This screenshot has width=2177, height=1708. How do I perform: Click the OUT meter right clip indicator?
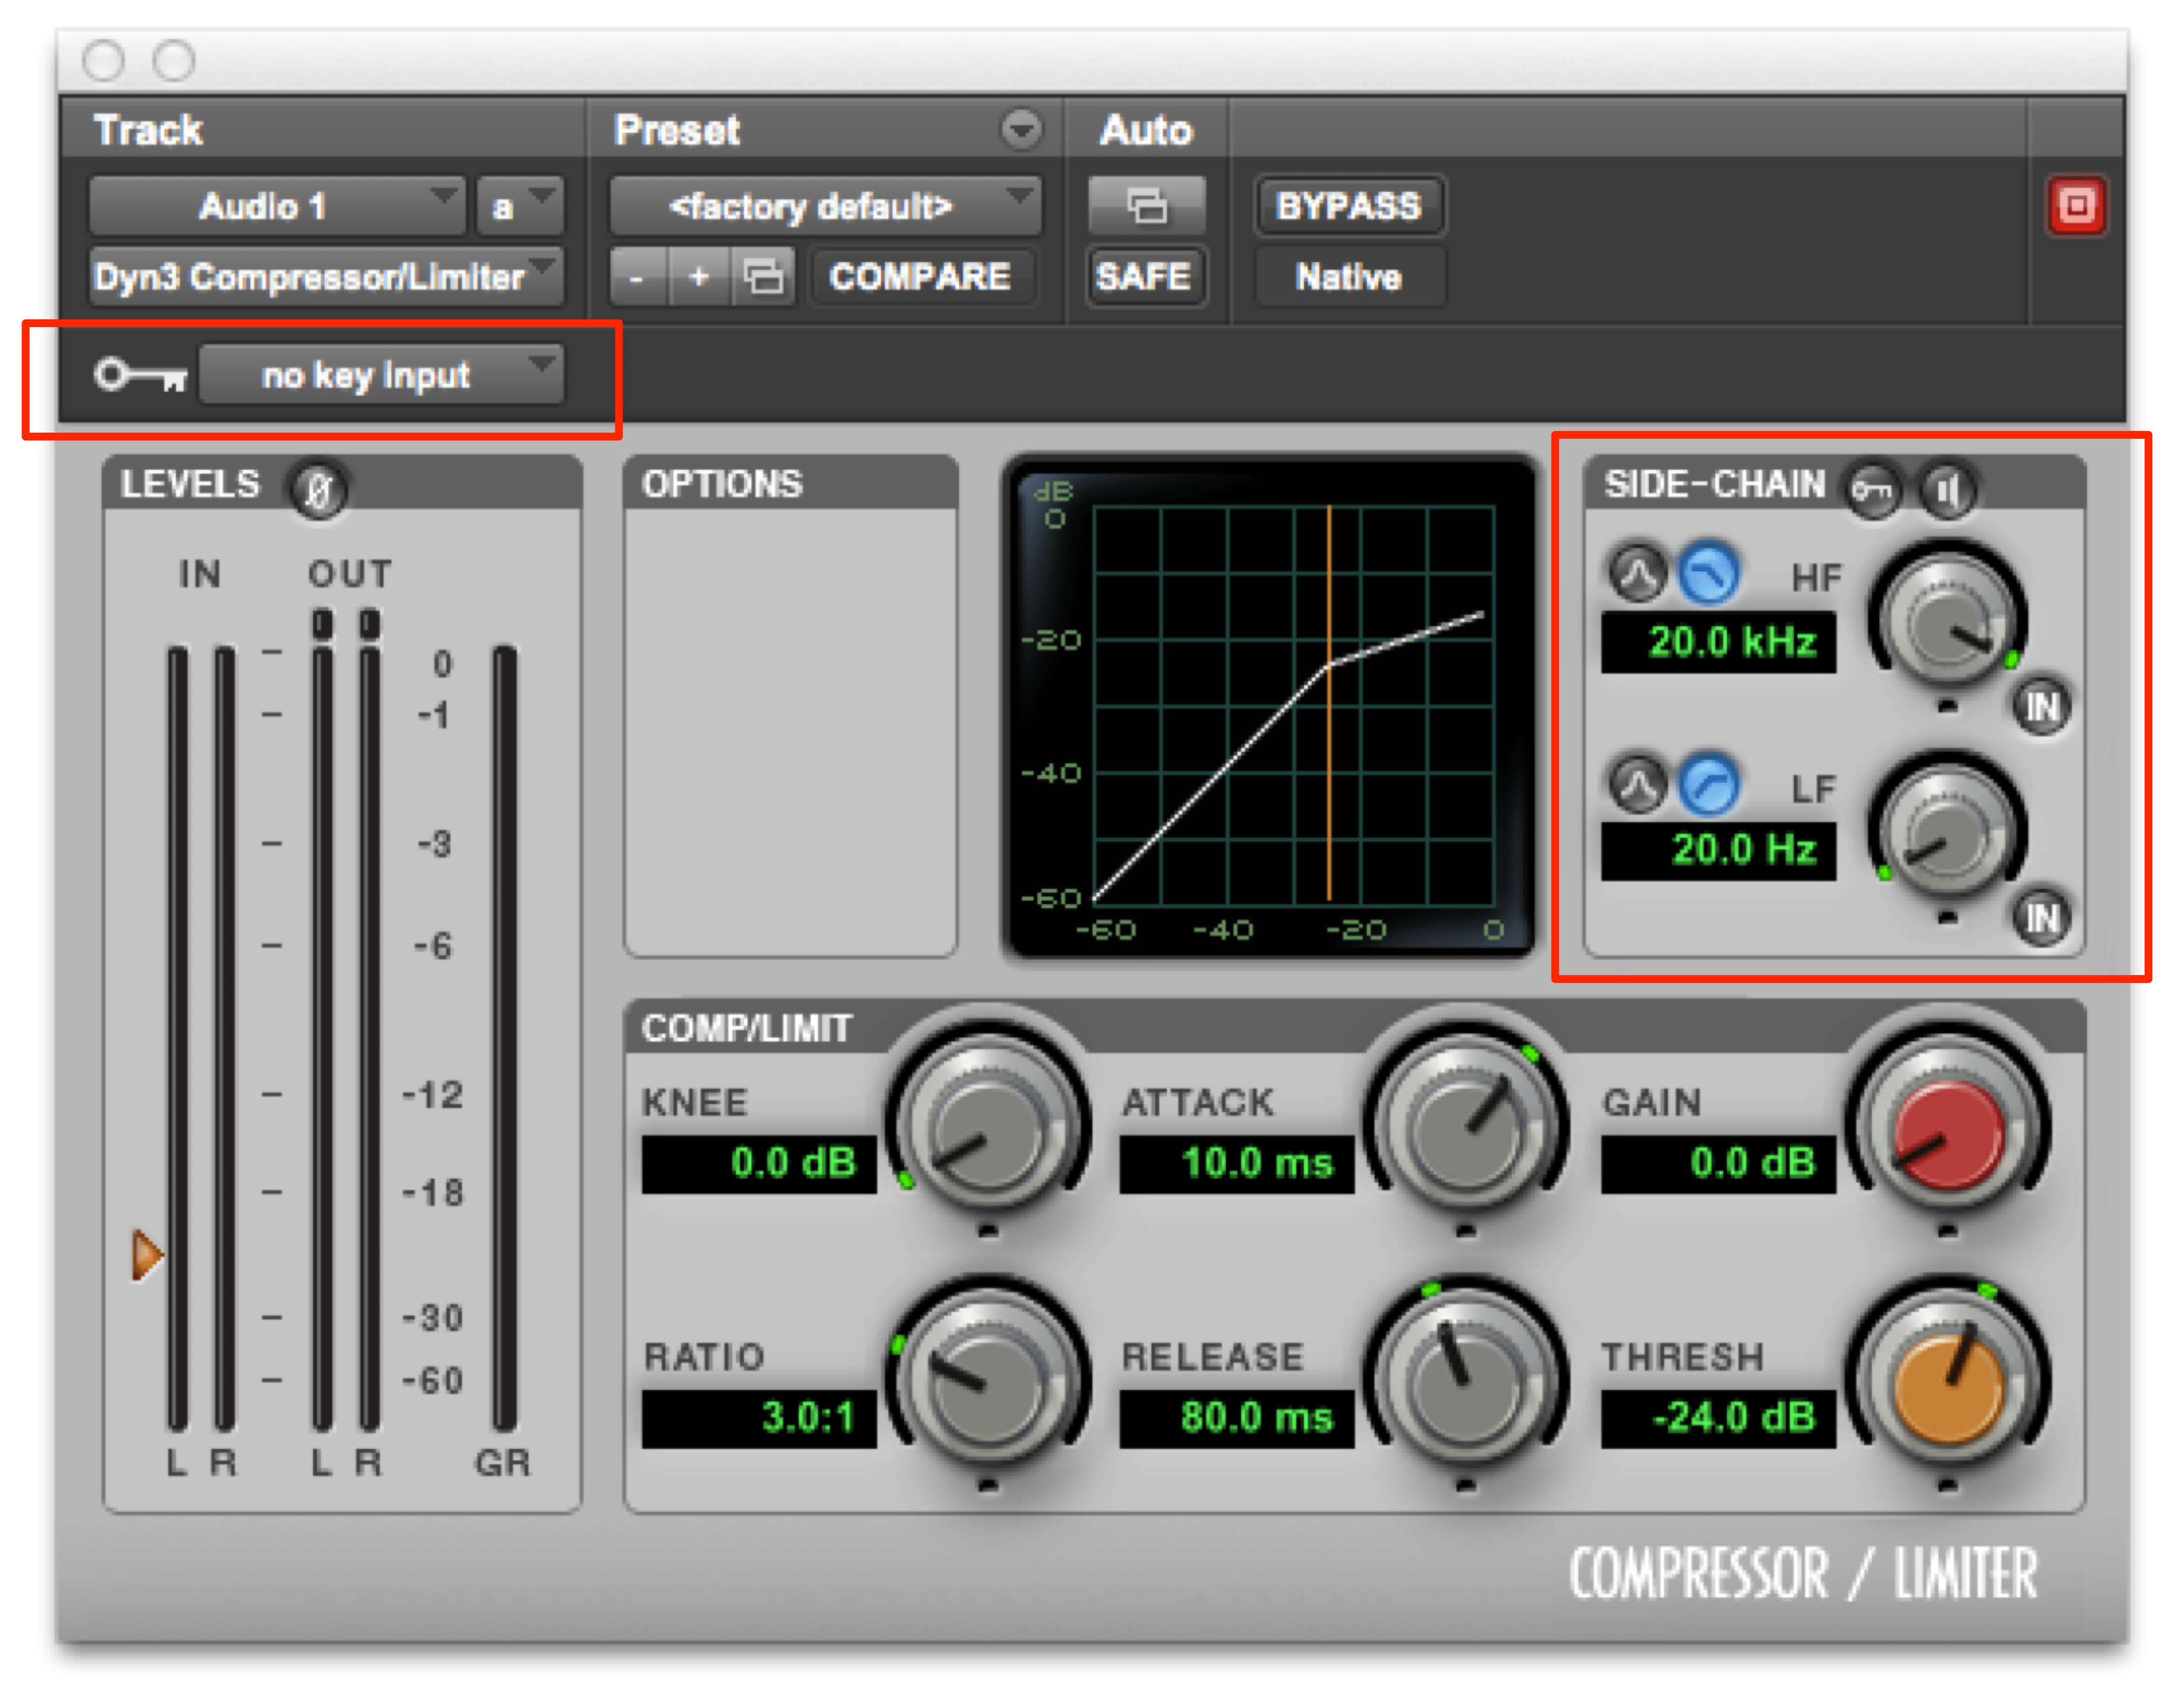tap(369, 624)
